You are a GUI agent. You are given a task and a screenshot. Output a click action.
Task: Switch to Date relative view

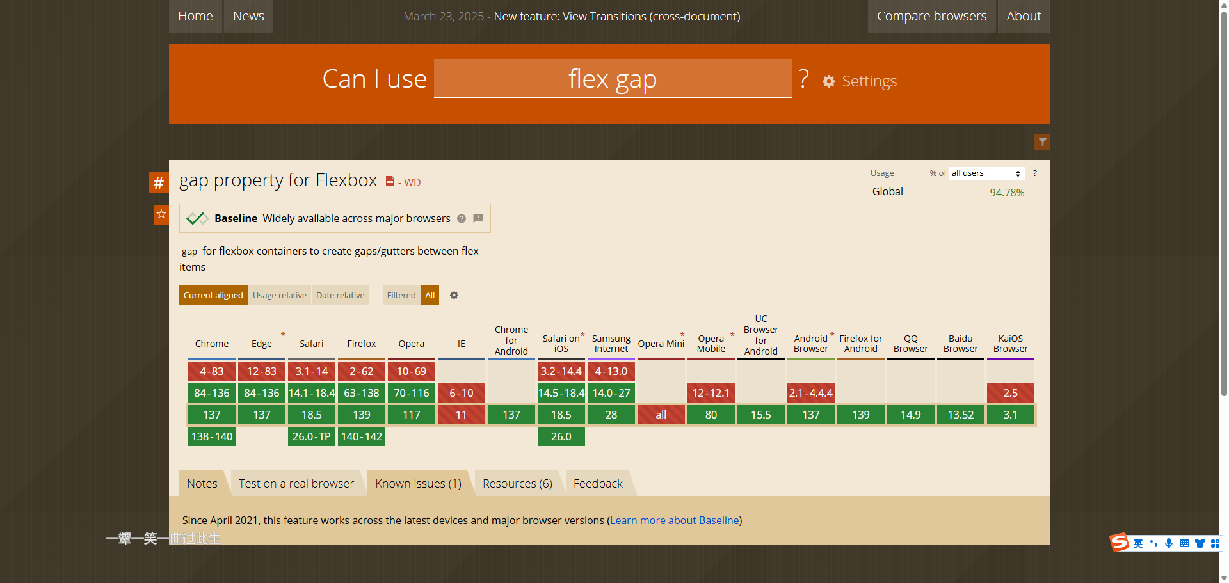[340, 296]
